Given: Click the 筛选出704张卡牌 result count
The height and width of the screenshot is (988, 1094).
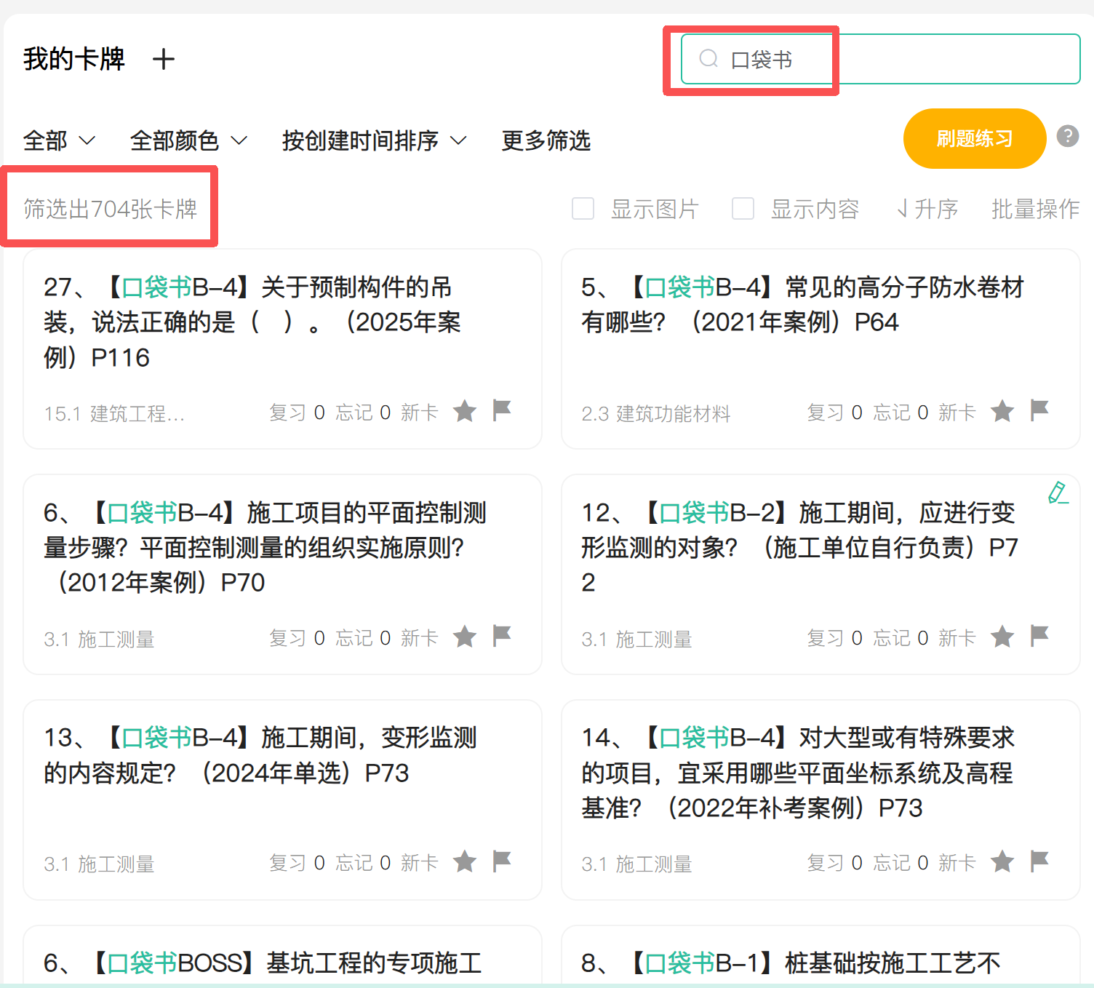Looking at the screenshot, I should coord(111,210).
